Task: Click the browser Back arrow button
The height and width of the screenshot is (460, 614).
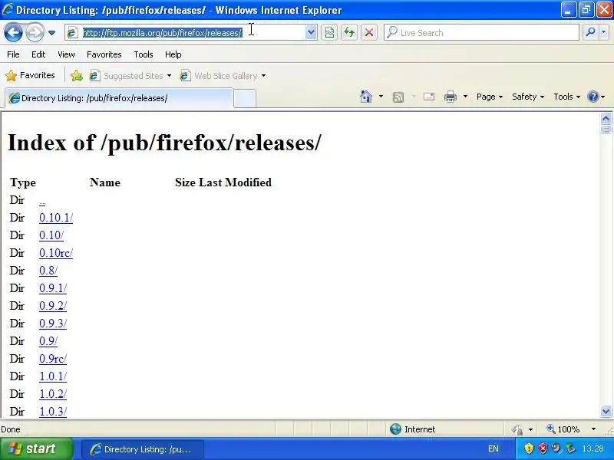Action: (x=13, y=32)
